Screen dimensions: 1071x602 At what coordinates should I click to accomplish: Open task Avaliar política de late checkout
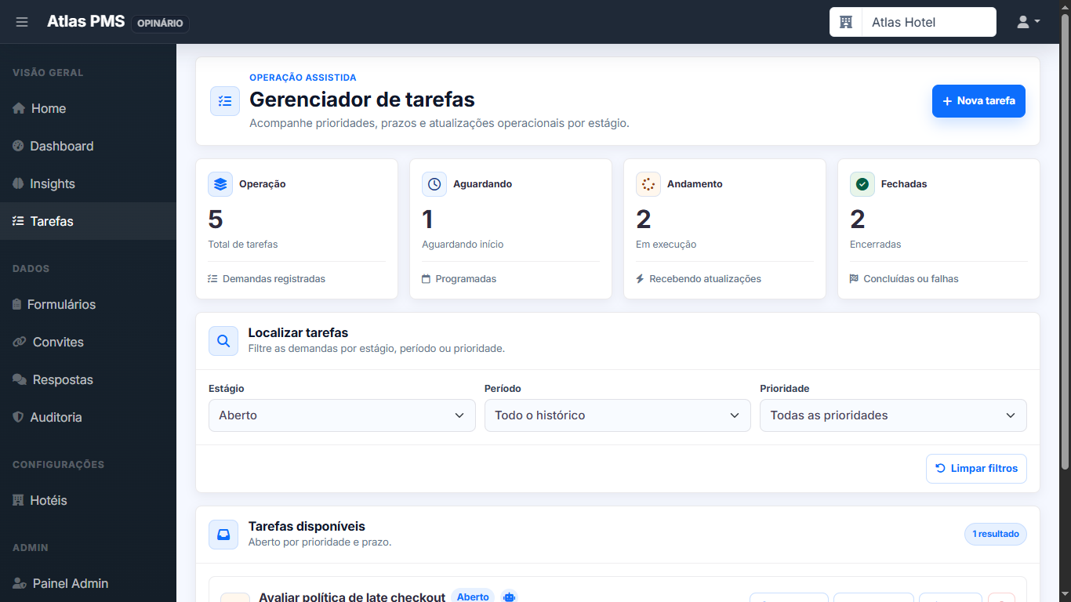click(x=352, y=597)
